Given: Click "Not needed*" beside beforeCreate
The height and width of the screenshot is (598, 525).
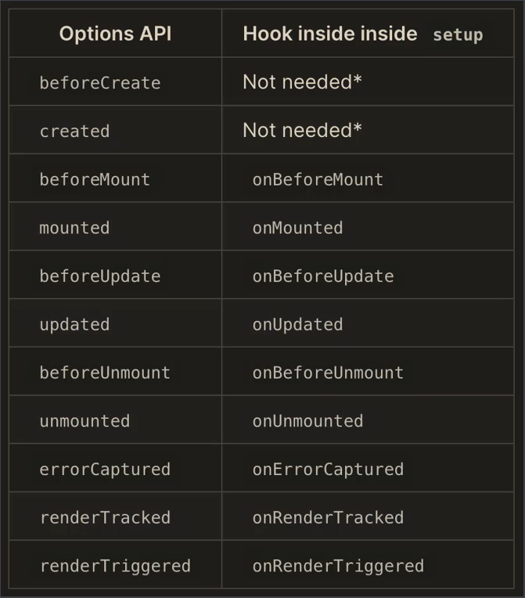Looking at the screenshot, I should tap(302, 82).
